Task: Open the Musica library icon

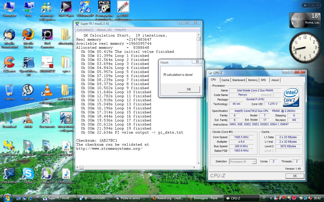Action: coord(28,148)
